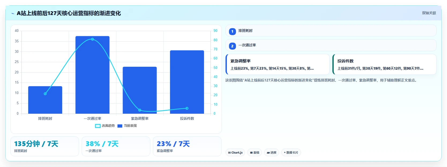Click the x-axis label 投诉件数

[x=187, y=118]
